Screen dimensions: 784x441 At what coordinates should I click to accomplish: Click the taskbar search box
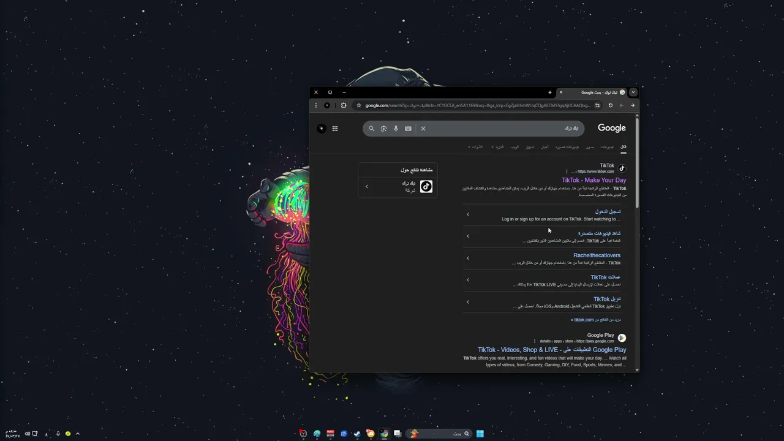pyautogui.click(x=439, y=434)
